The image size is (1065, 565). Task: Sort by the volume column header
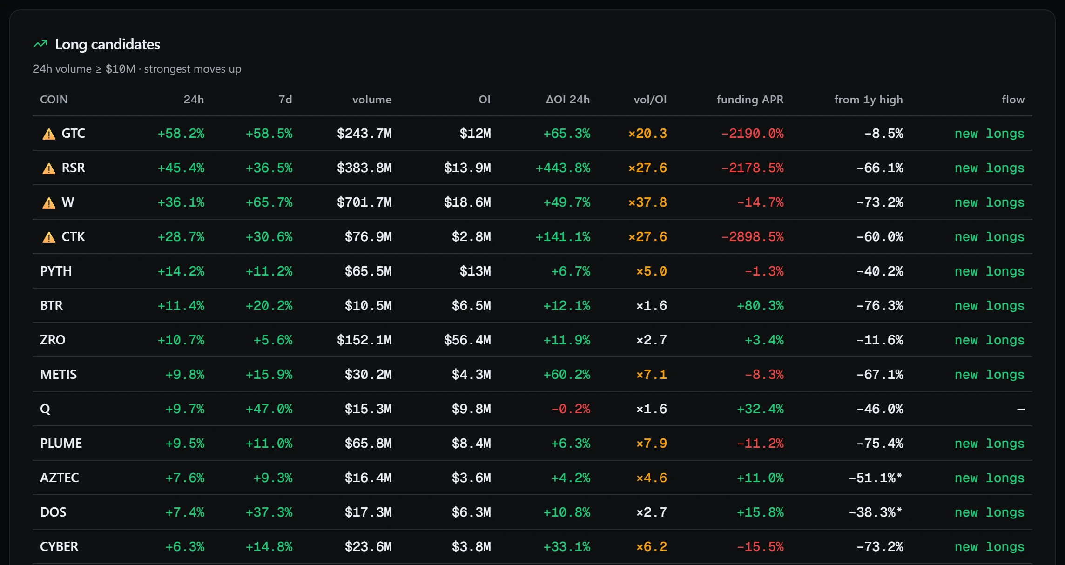[x=372, y=100]
